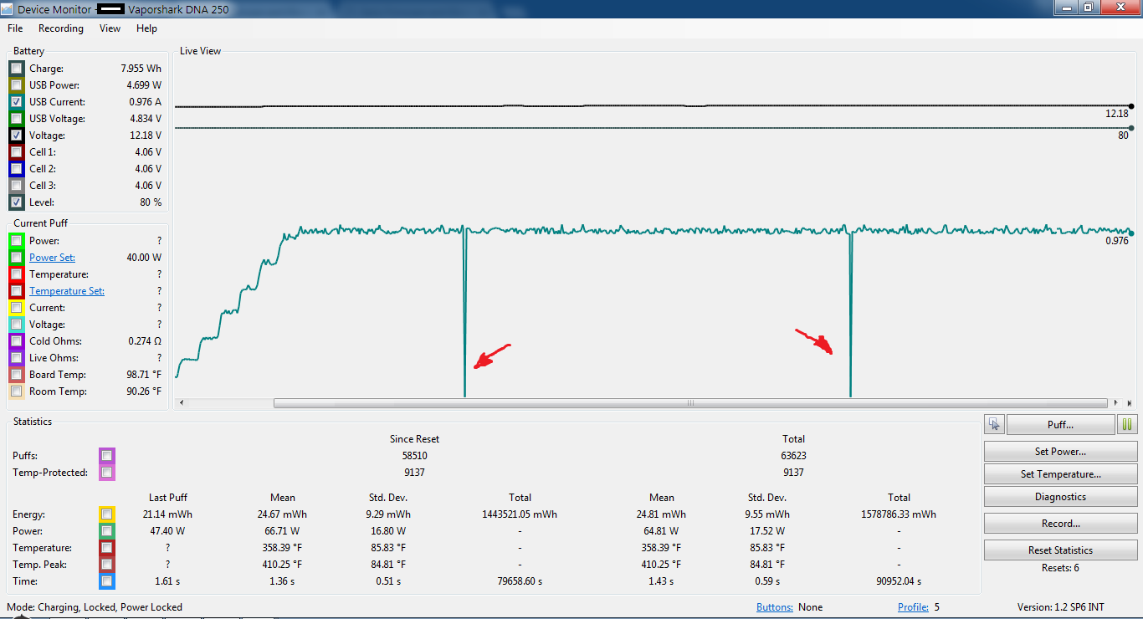Enable the Energy statistics checkbox
The image size is (1143, 619).
tap(107, 514)
